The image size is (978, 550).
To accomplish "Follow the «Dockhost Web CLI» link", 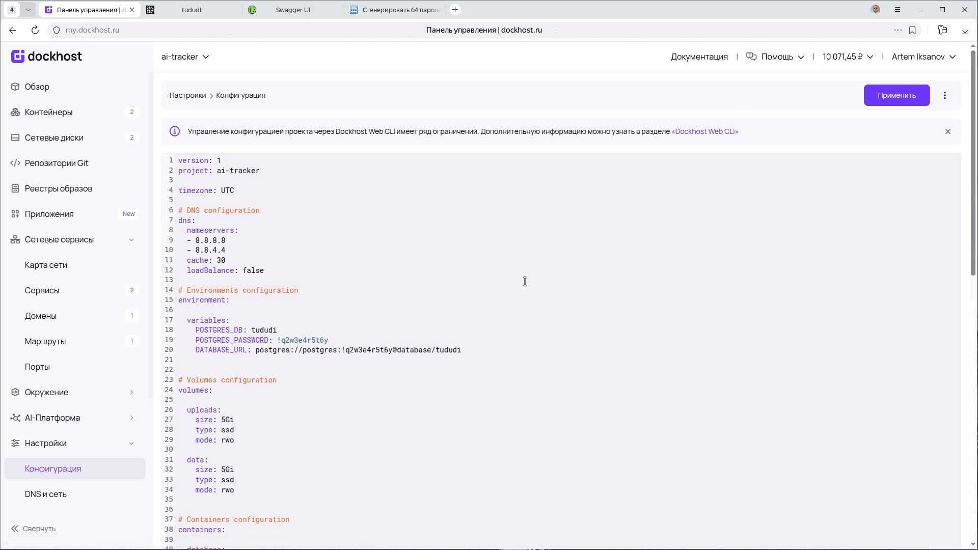I will tap(705, 131).
